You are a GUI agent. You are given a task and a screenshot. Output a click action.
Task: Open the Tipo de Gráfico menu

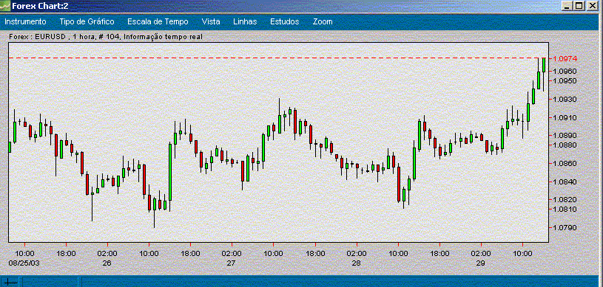[x=87, y=21]
